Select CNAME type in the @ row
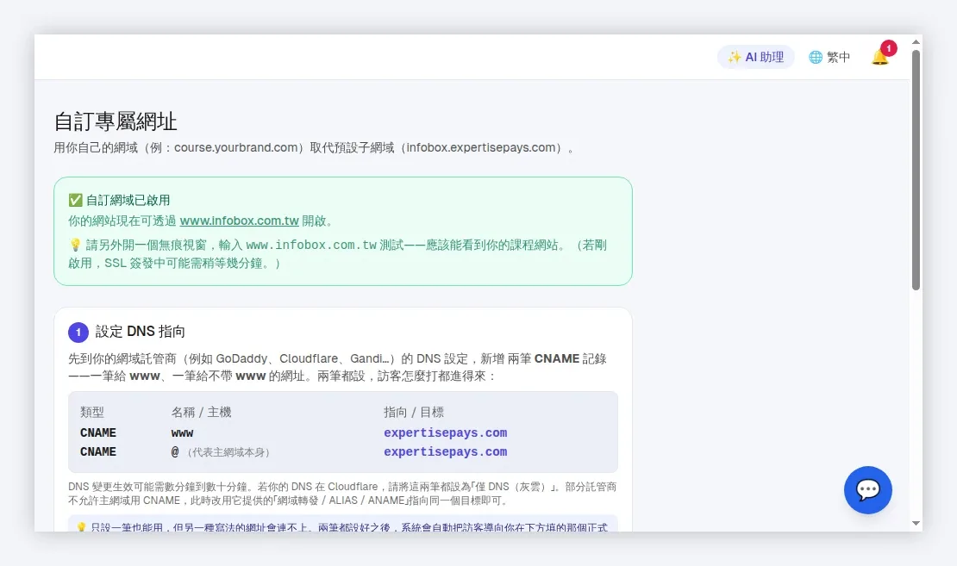 coord(98,452)
